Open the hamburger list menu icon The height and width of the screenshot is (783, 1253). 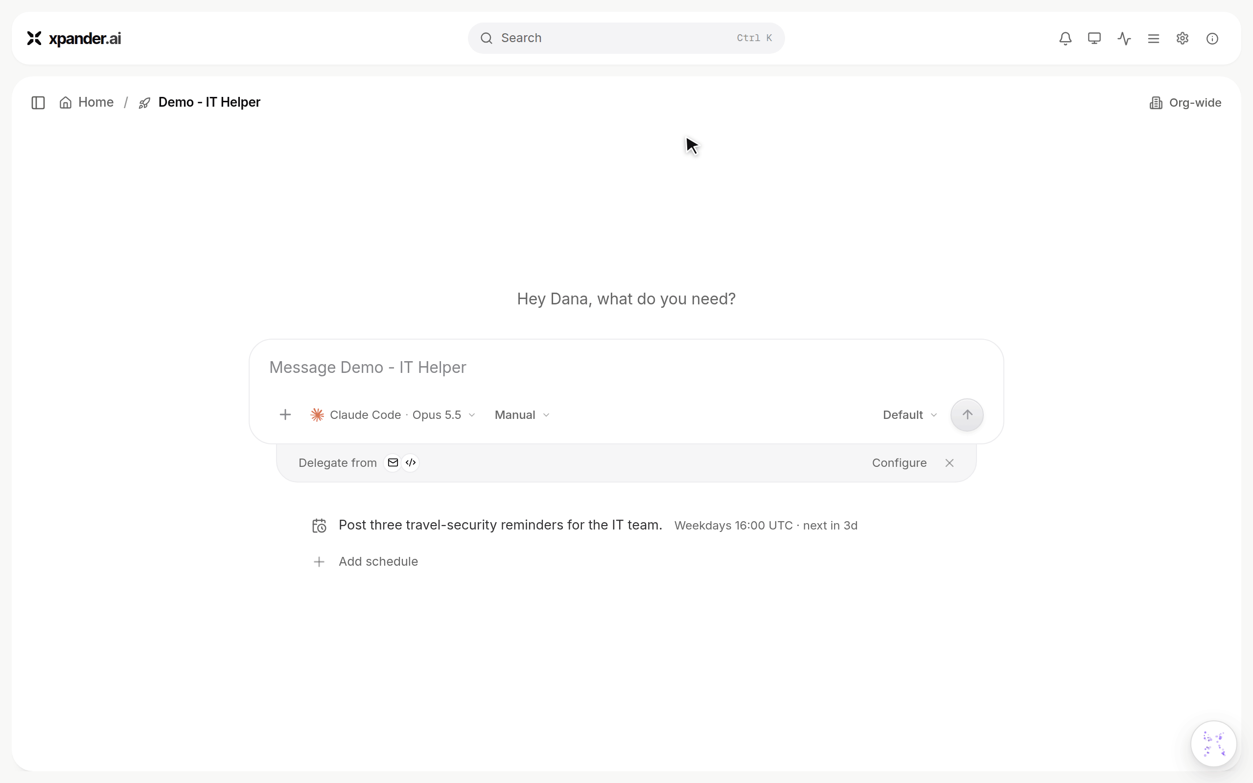coord(1153,38)
